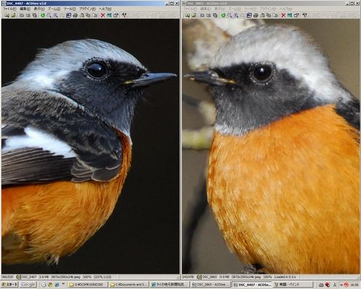Click the printer icon in DSC_0407 toolbar

pyautogui.click(x=75, y=15)
